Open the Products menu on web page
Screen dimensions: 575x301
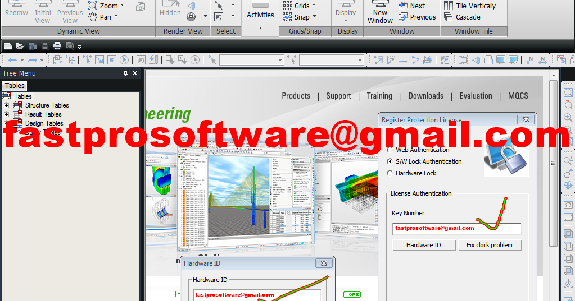click(x=296, y=96)
